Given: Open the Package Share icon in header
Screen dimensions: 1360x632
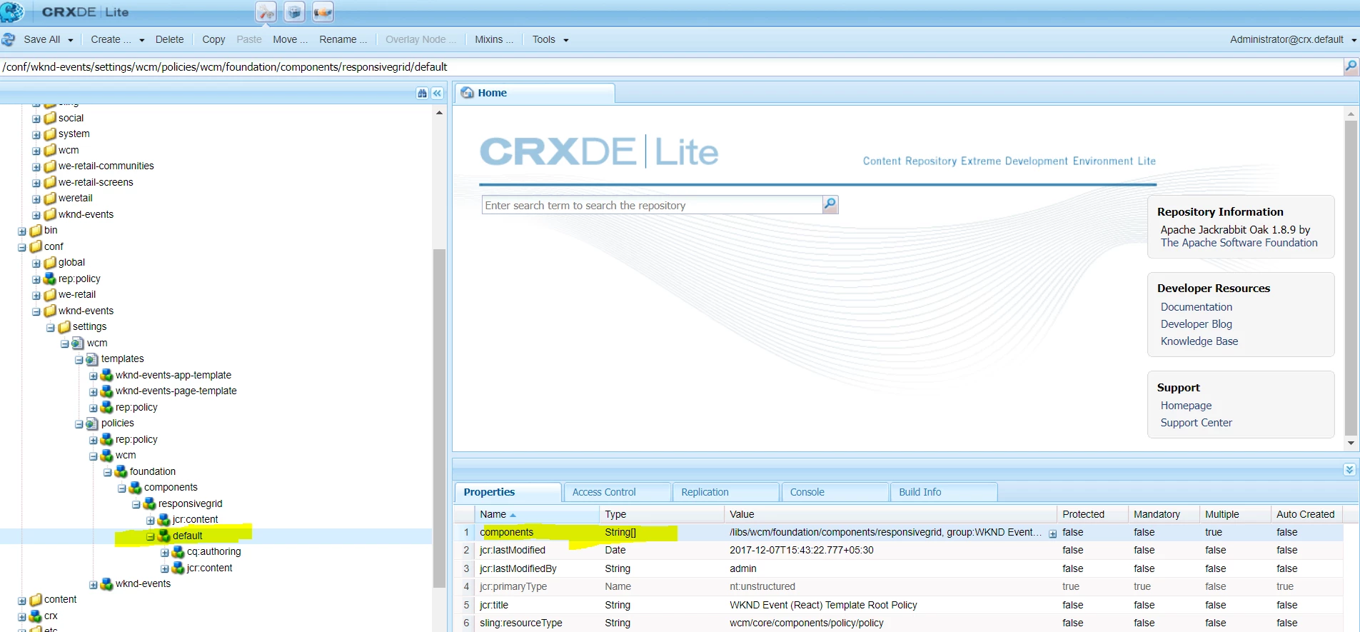Looking at the screenshot, I should click(323, 12).
